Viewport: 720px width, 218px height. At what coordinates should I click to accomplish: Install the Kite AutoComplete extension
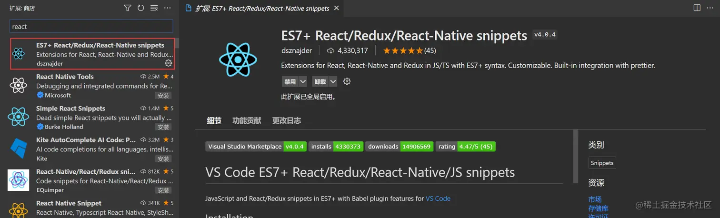click(x=163, y=159)
